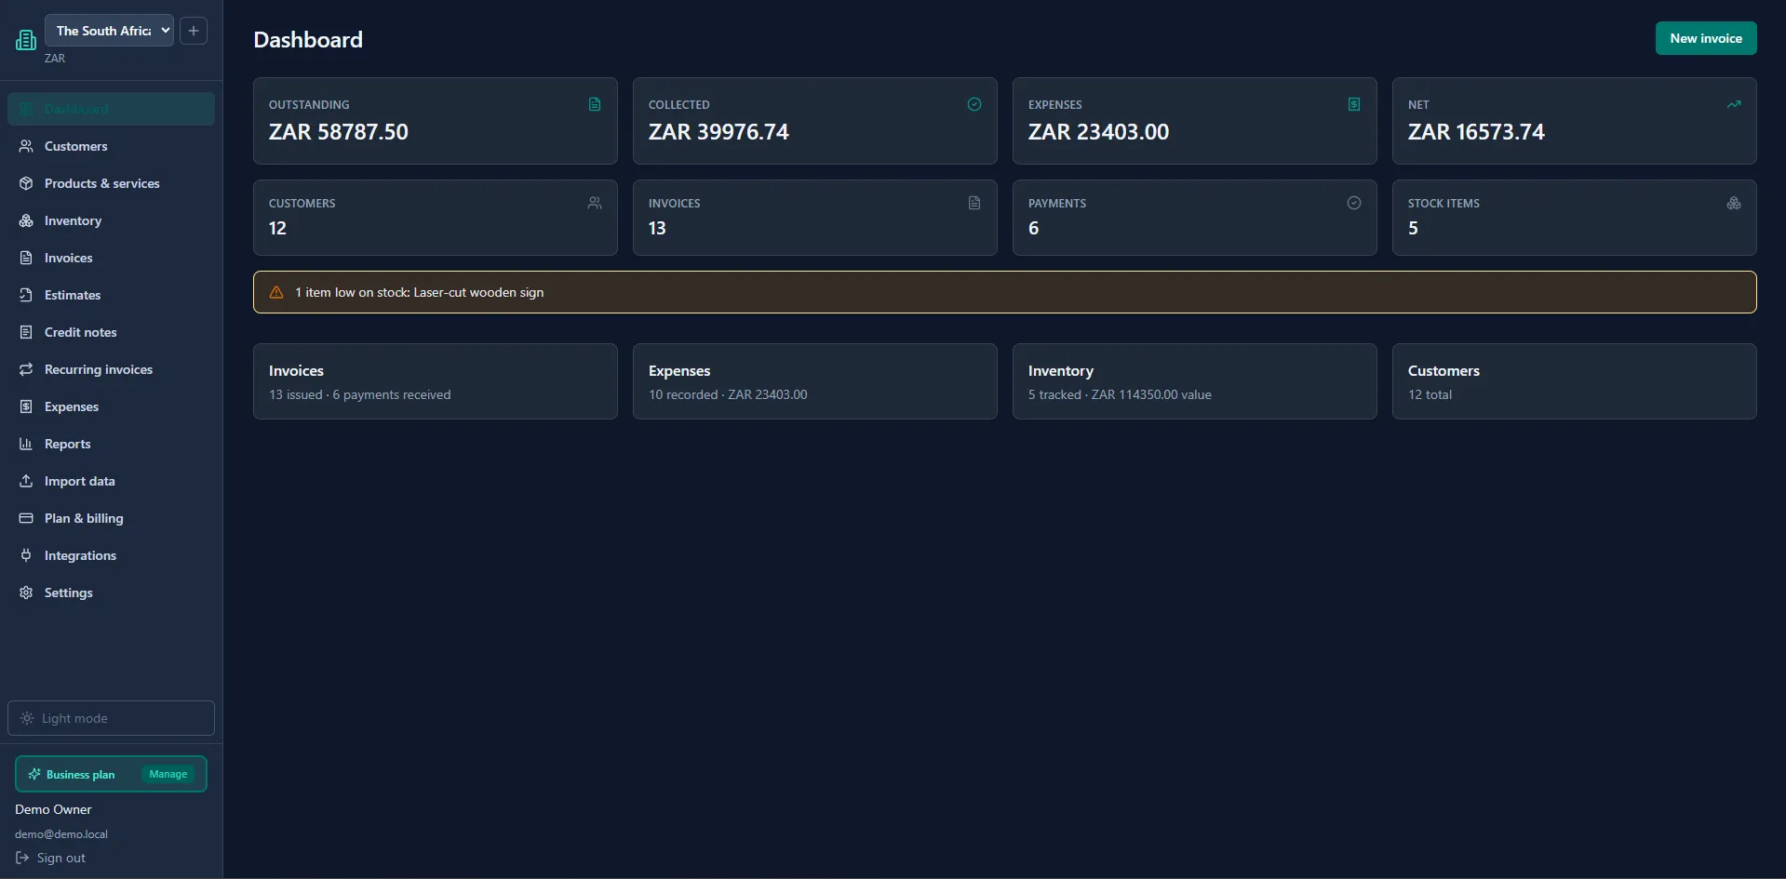Image resolution: width=1786 pixels, height=879 pixels.
Task: Click the Manage plan button
Action: pos(168,774)
